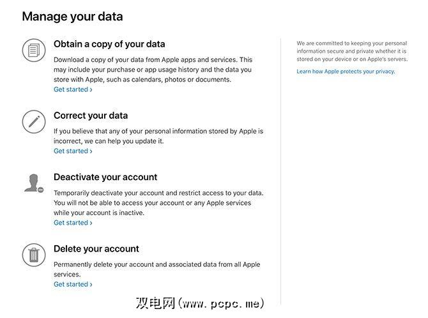428x318 pixels.
Task: Click the paragraph starting Download a copy of your data
Action: point(152,70)
